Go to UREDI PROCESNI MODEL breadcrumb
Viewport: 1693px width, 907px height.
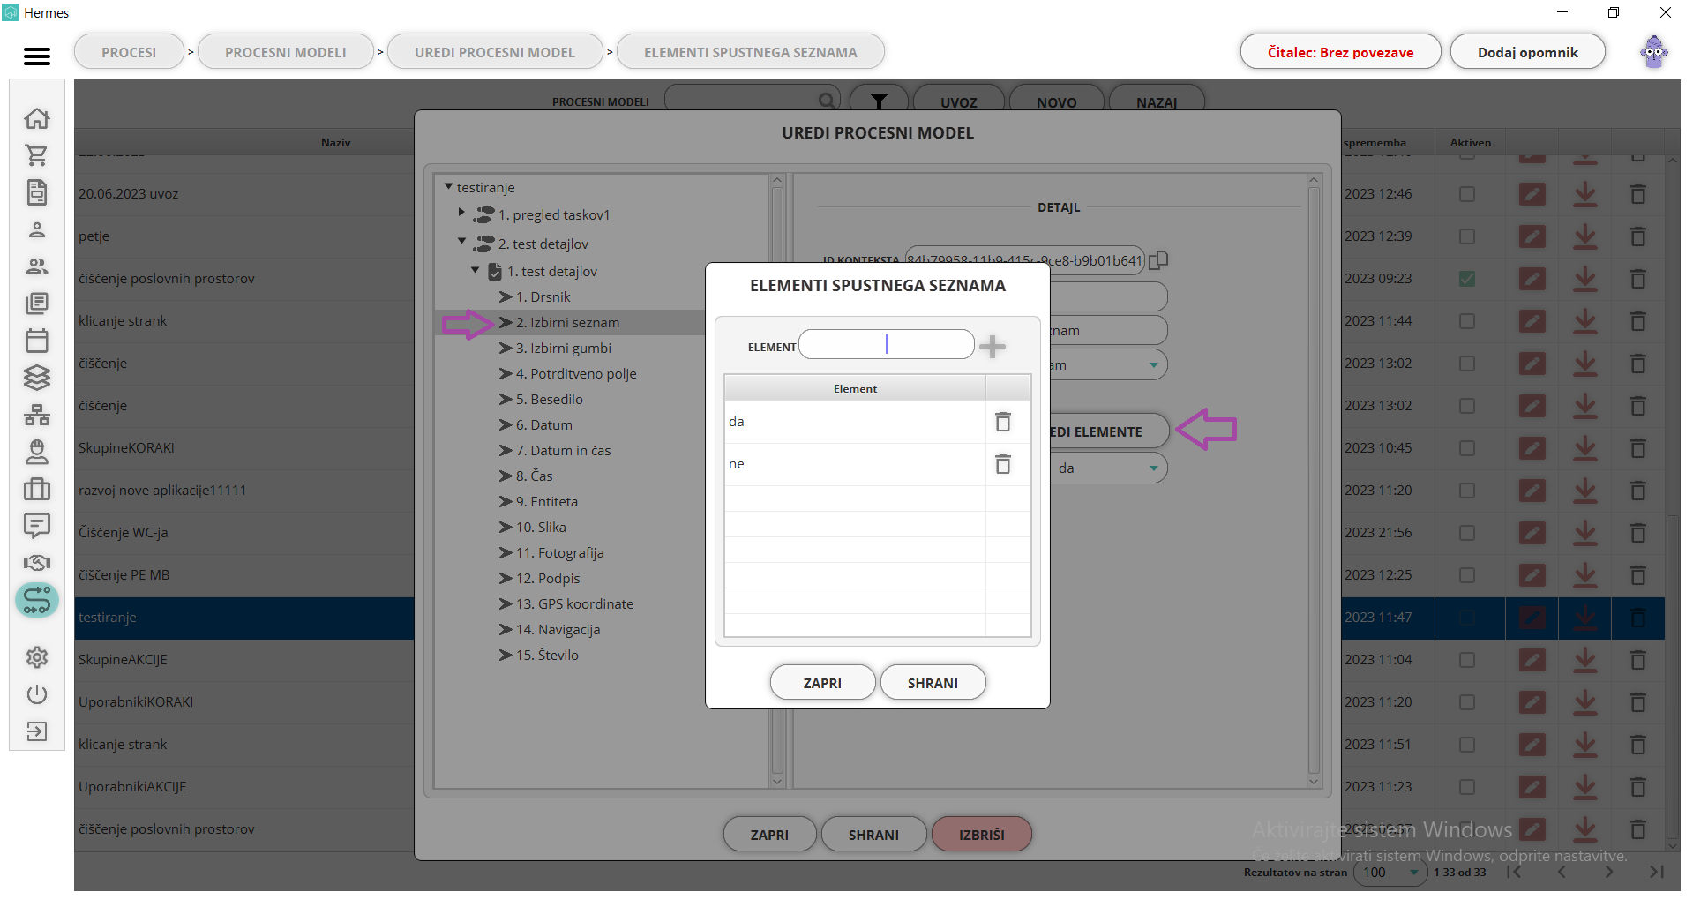pos(495,52)
